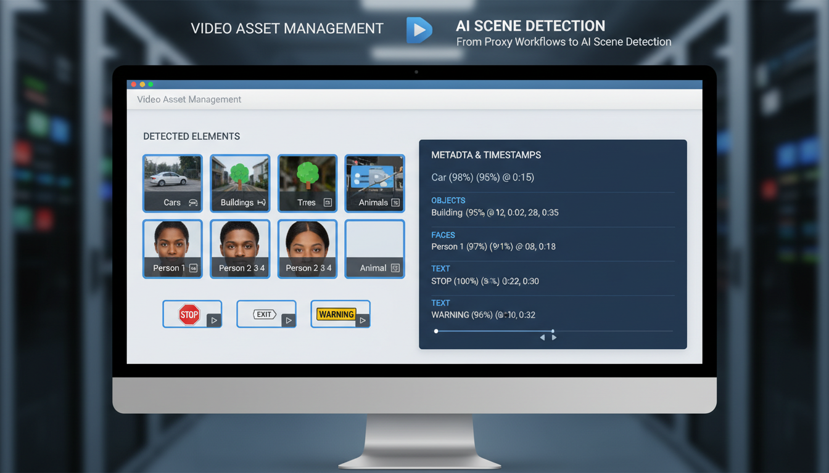The image size is (829, 473).
Task: Switch to the FACES section of metadata
Action: 443,235
